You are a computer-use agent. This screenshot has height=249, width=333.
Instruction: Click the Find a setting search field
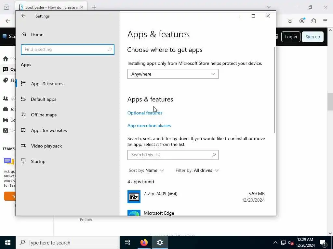coord(68,50)
